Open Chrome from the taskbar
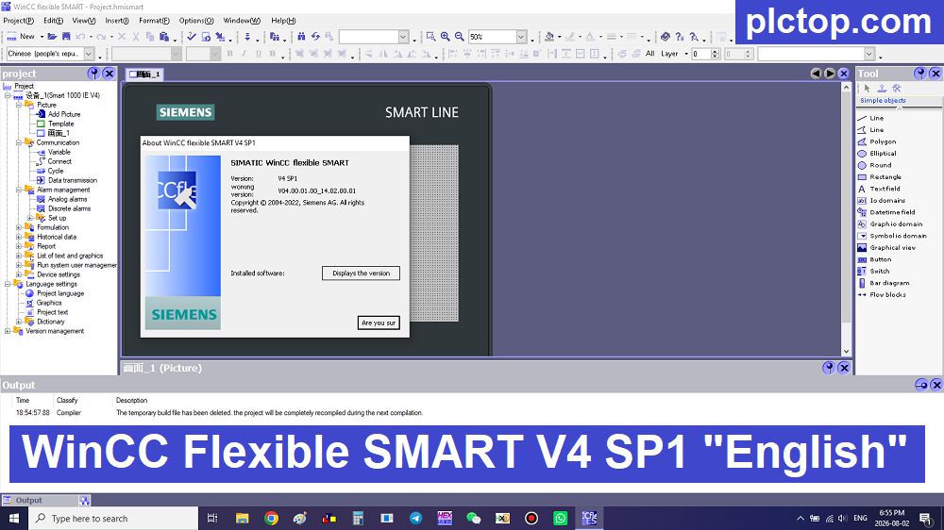The height and width of the screenshot is (530, 944). 272,518
